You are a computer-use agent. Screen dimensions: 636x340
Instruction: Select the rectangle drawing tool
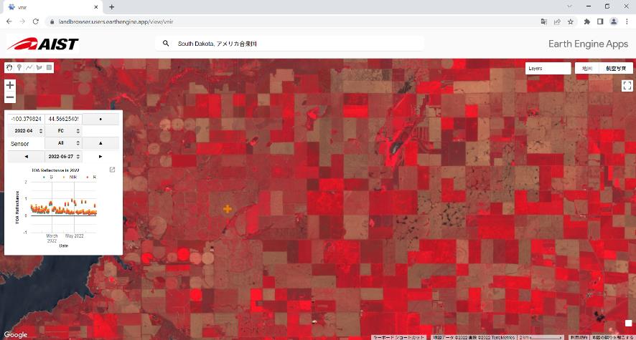pos(49,67)
